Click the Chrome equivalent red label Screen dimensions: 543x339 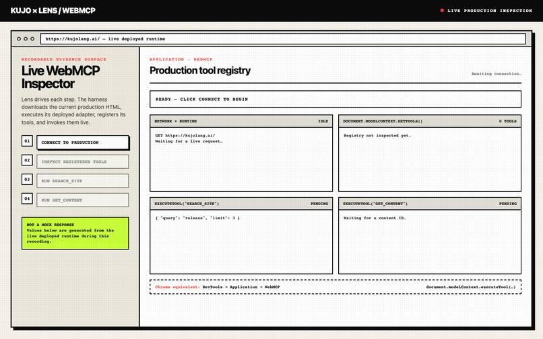(177, 287)
